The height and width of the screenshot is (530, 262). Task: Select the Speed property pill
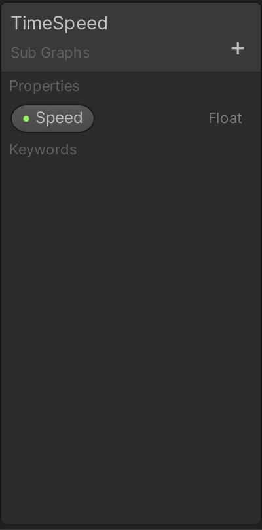[x=53, y=118]
